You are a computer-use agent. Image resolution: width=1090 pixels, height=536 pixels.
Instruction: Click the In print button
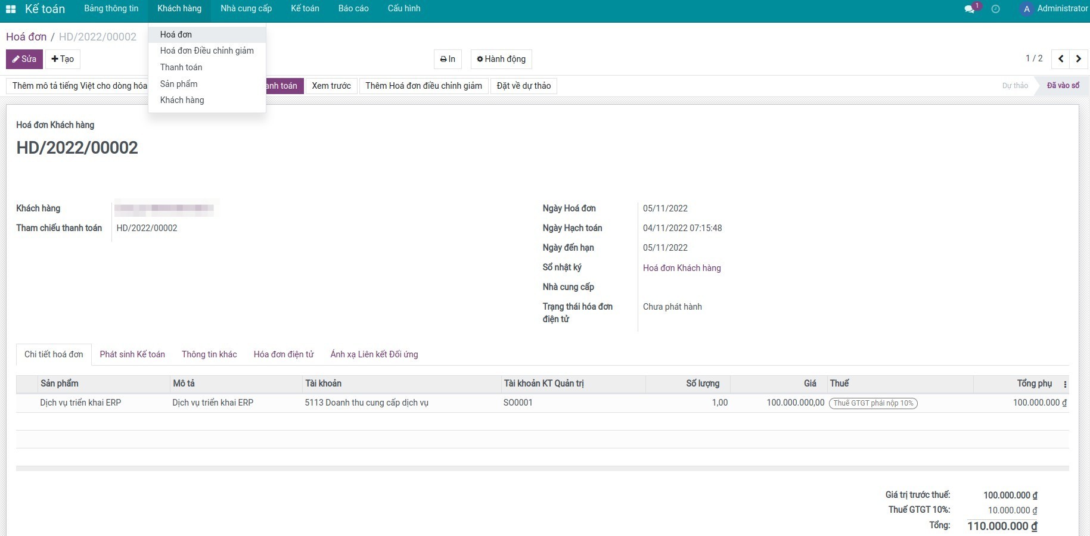pos(448,59)
